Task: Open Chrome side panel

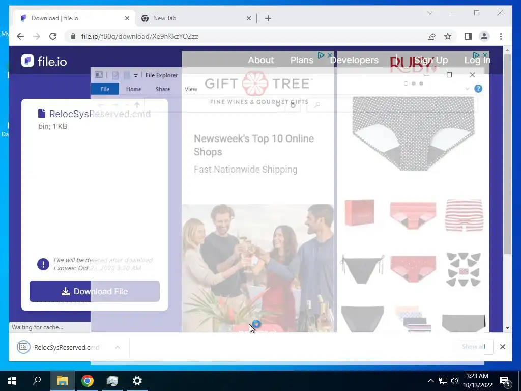Action: (x=468, y=36)
